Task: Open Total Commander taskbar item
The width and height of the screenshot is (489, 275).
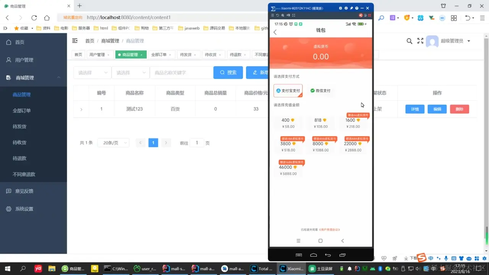Action: (262, 269)
